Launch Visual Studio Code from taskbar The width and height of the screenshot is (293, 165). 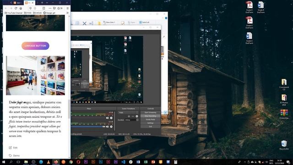tap(123, 162)
